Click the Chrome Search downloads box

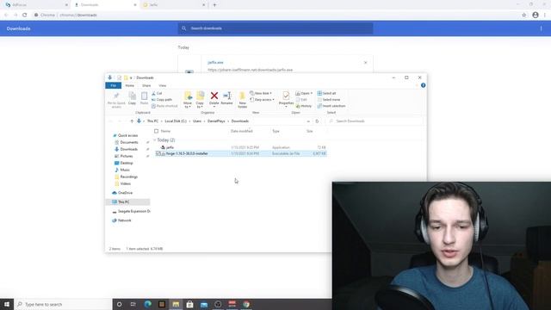pyautogui.click(x=275, y=28)
